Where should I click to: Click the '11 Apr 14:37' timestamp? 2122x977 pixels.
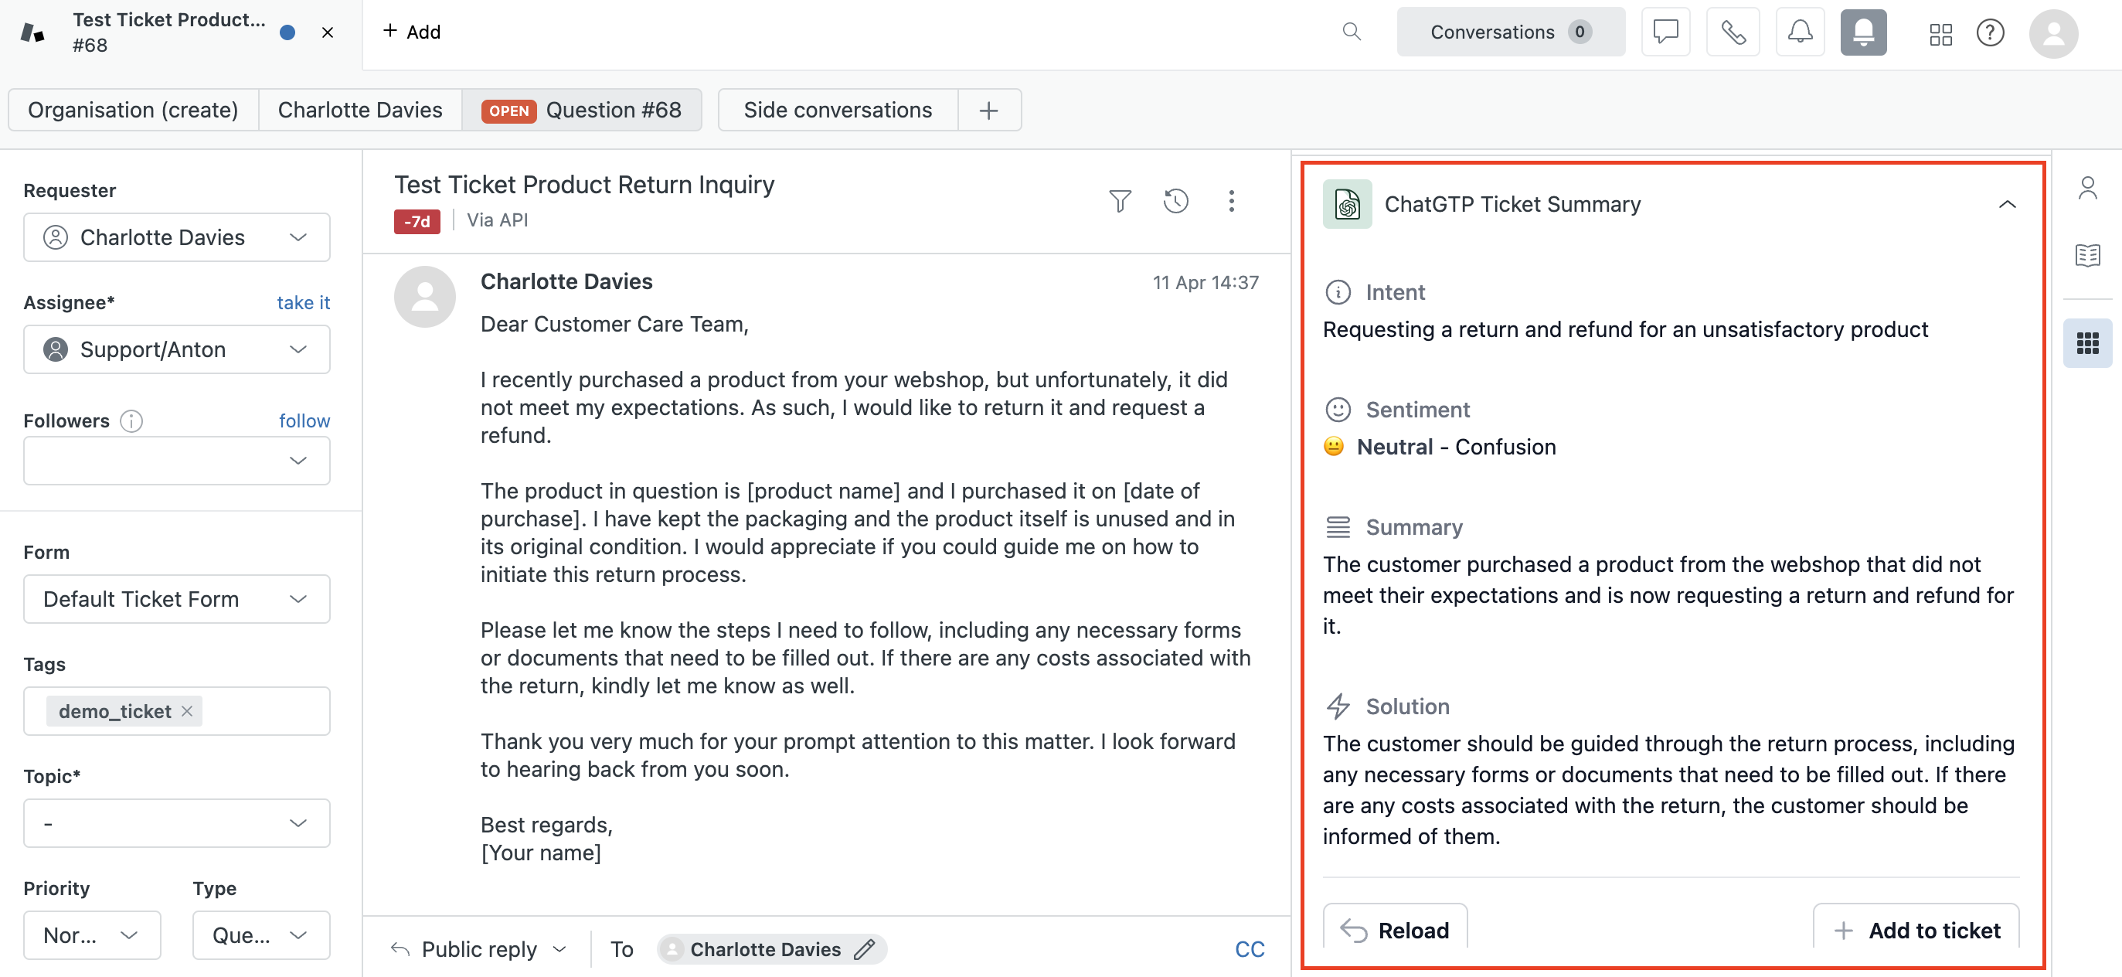click(x=1206, y=283)
